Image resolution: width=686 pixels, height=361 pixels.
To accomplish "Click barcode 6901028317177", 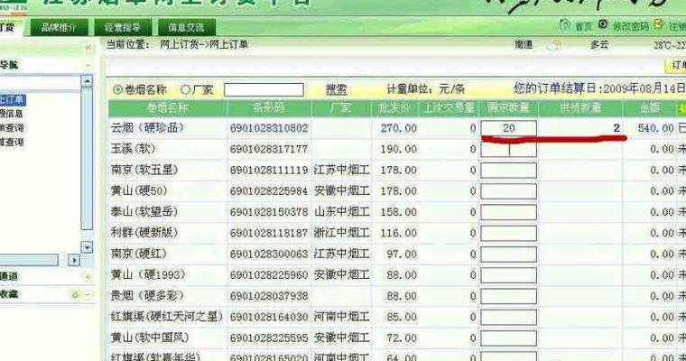I will pyautogui.click(x=269, y=150).
